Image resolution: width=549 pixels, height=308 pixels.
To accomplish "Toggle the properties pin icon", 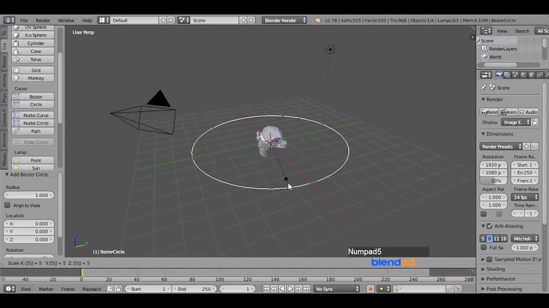I will pos(484,88).
